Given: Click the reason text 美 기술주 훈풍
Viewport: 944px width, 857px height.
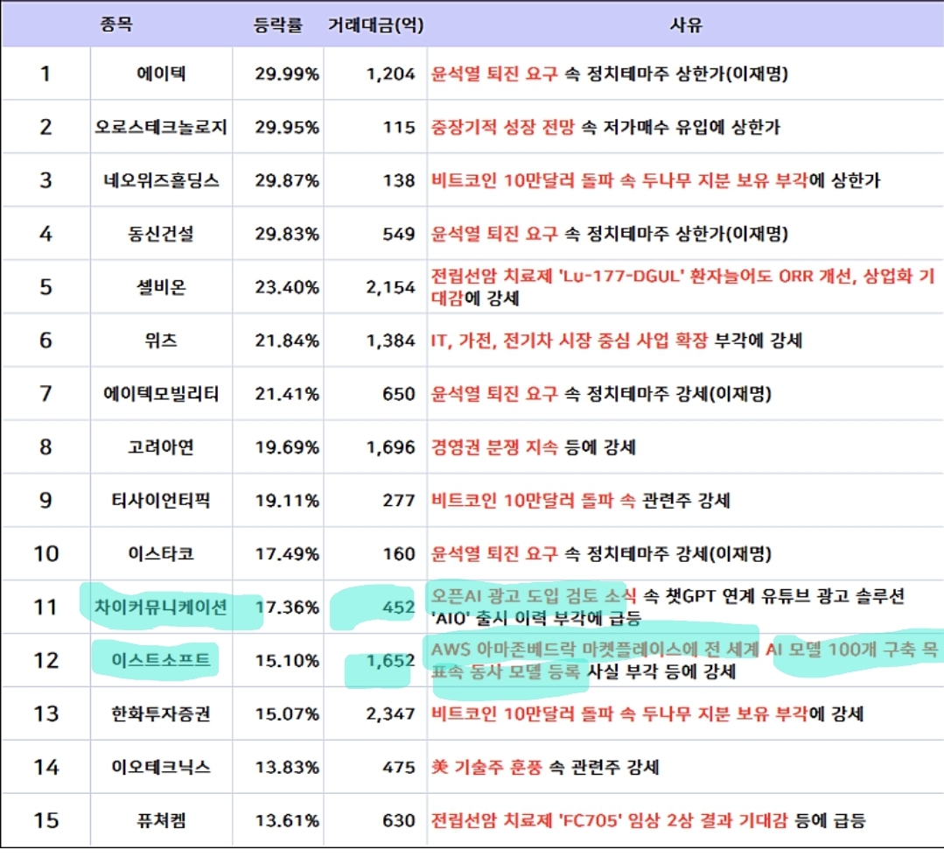Looking at the screenshot, I should [545, 767].
